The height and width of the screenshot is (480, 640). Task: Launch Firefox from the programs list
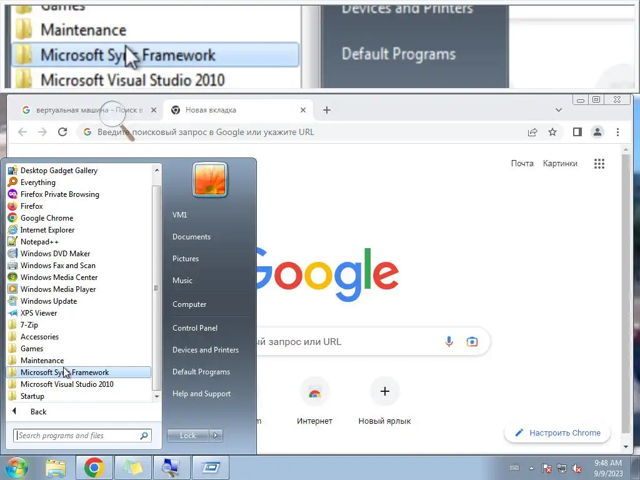(78, 206)
